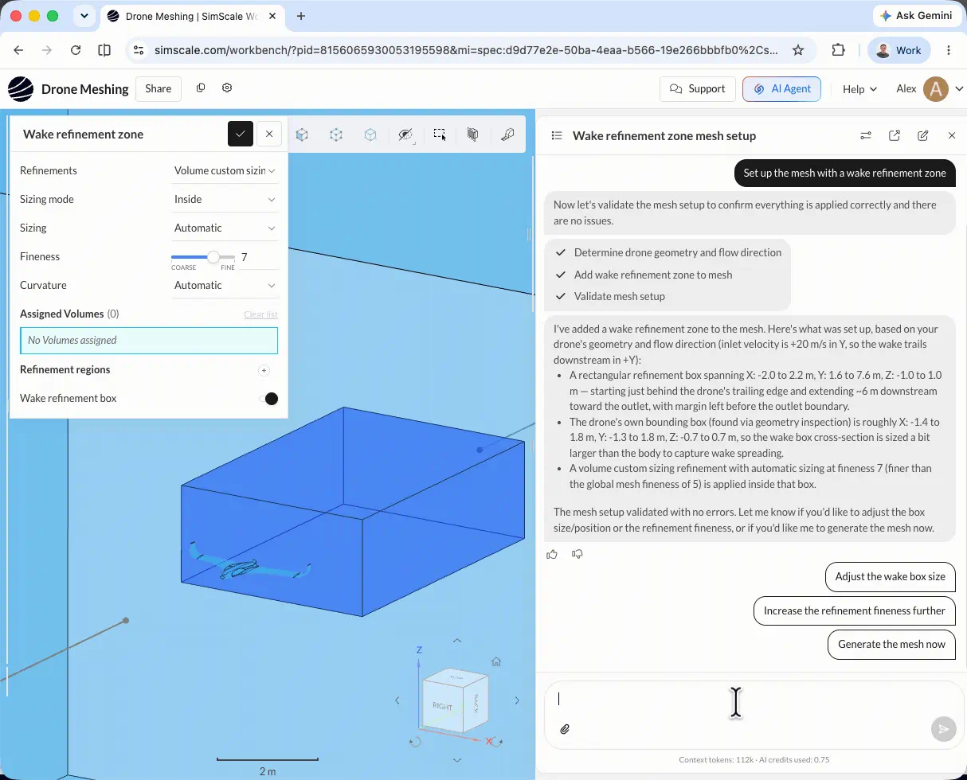
Task: Roll the view counterclockwise
Action: click(415, 742)
